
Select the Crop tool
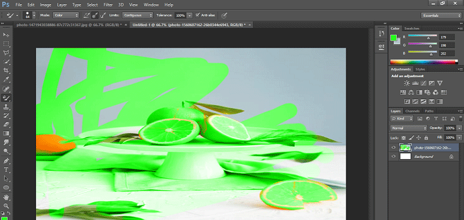point(6,70)
